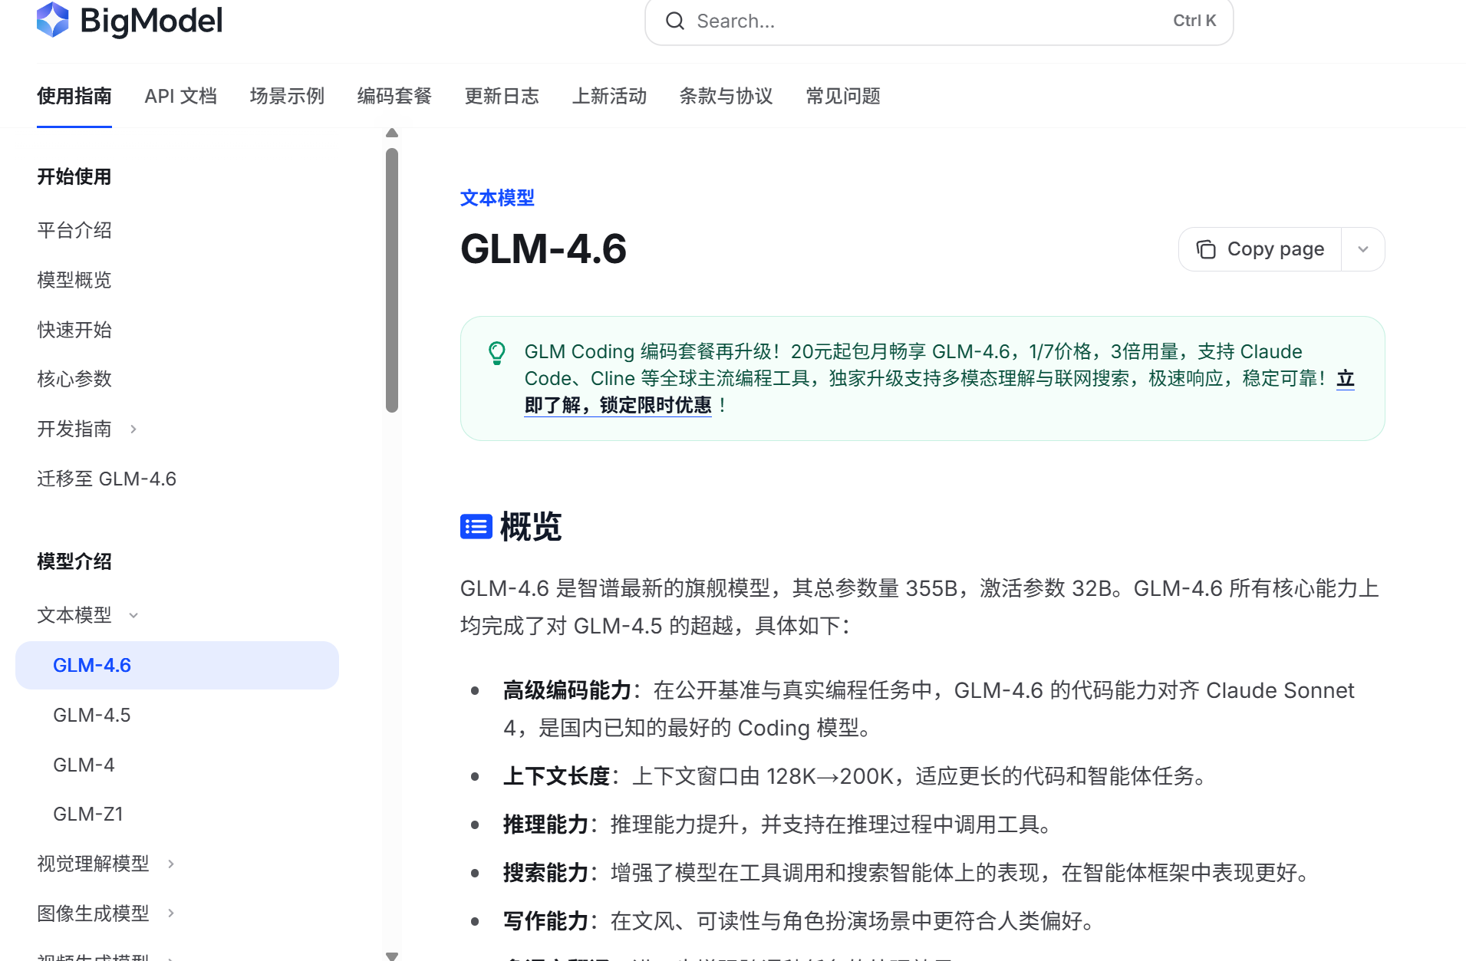Screen dimensions: 1466x961
Task: Switch to the 使用指南 tab
Action: click(x=74, y=96)
